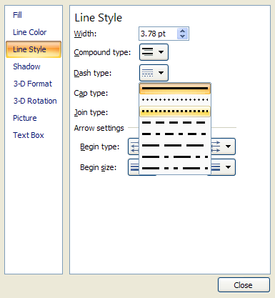Screen dimensions: 275x298
Task: Open Text Box settings
Action: (x=29, y=135)
